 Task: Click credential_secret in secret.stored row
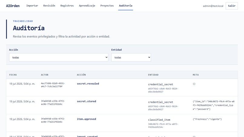[x=160, y=102]
